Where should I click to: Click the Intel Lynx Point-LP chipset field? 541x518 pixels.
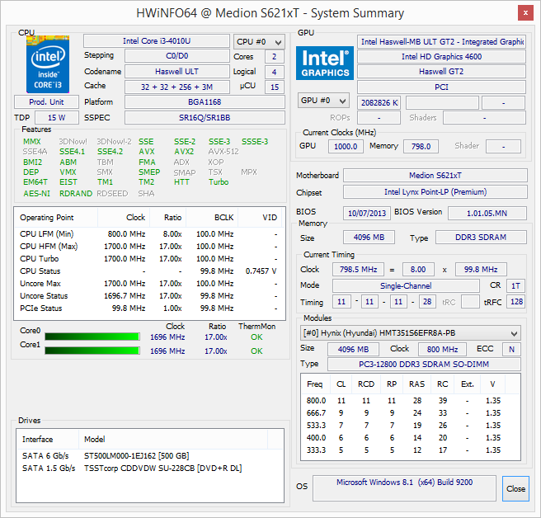pos(435,192)
